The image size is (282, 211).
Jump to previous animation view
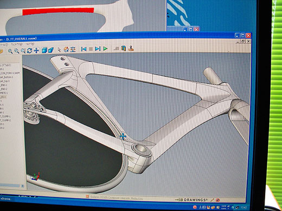[x=84, y=49]
